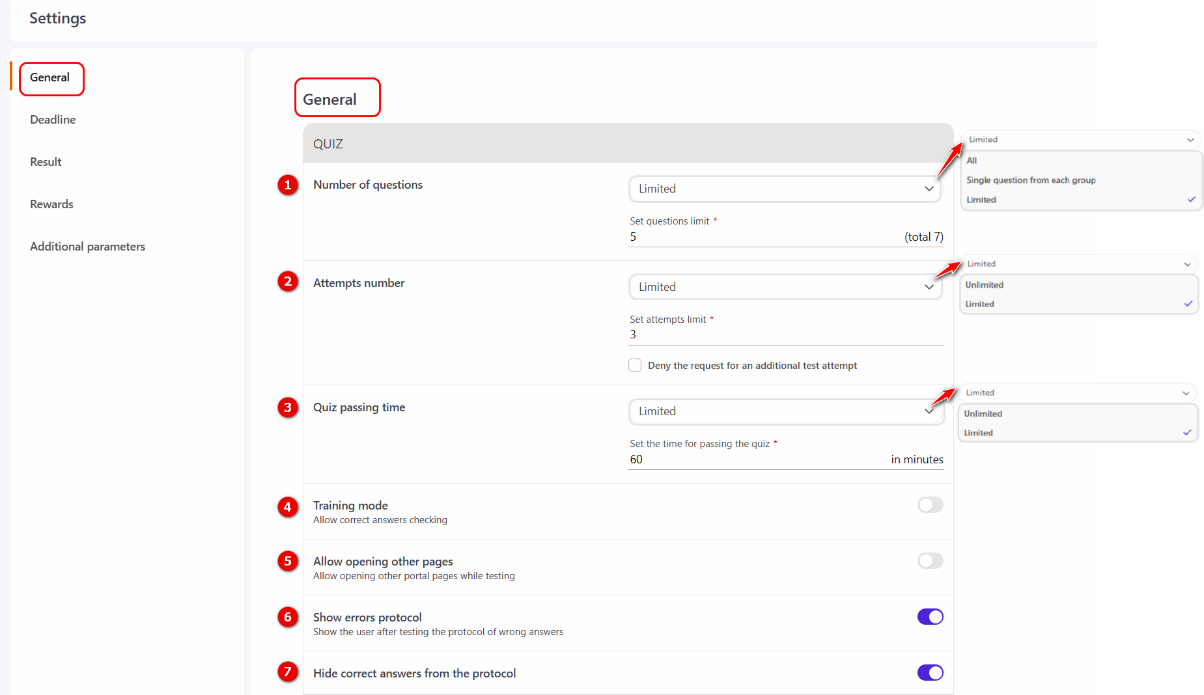Click the red number 2 marker
The width and height of the screenshot is (1204, 695).
click(288, 282)
